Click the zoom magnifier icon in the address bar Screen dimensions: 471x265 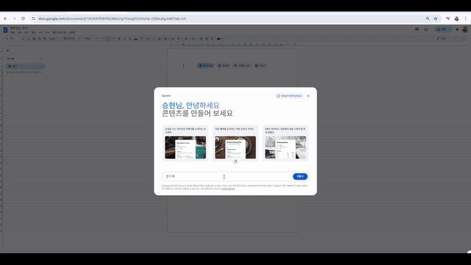[427, 18]
